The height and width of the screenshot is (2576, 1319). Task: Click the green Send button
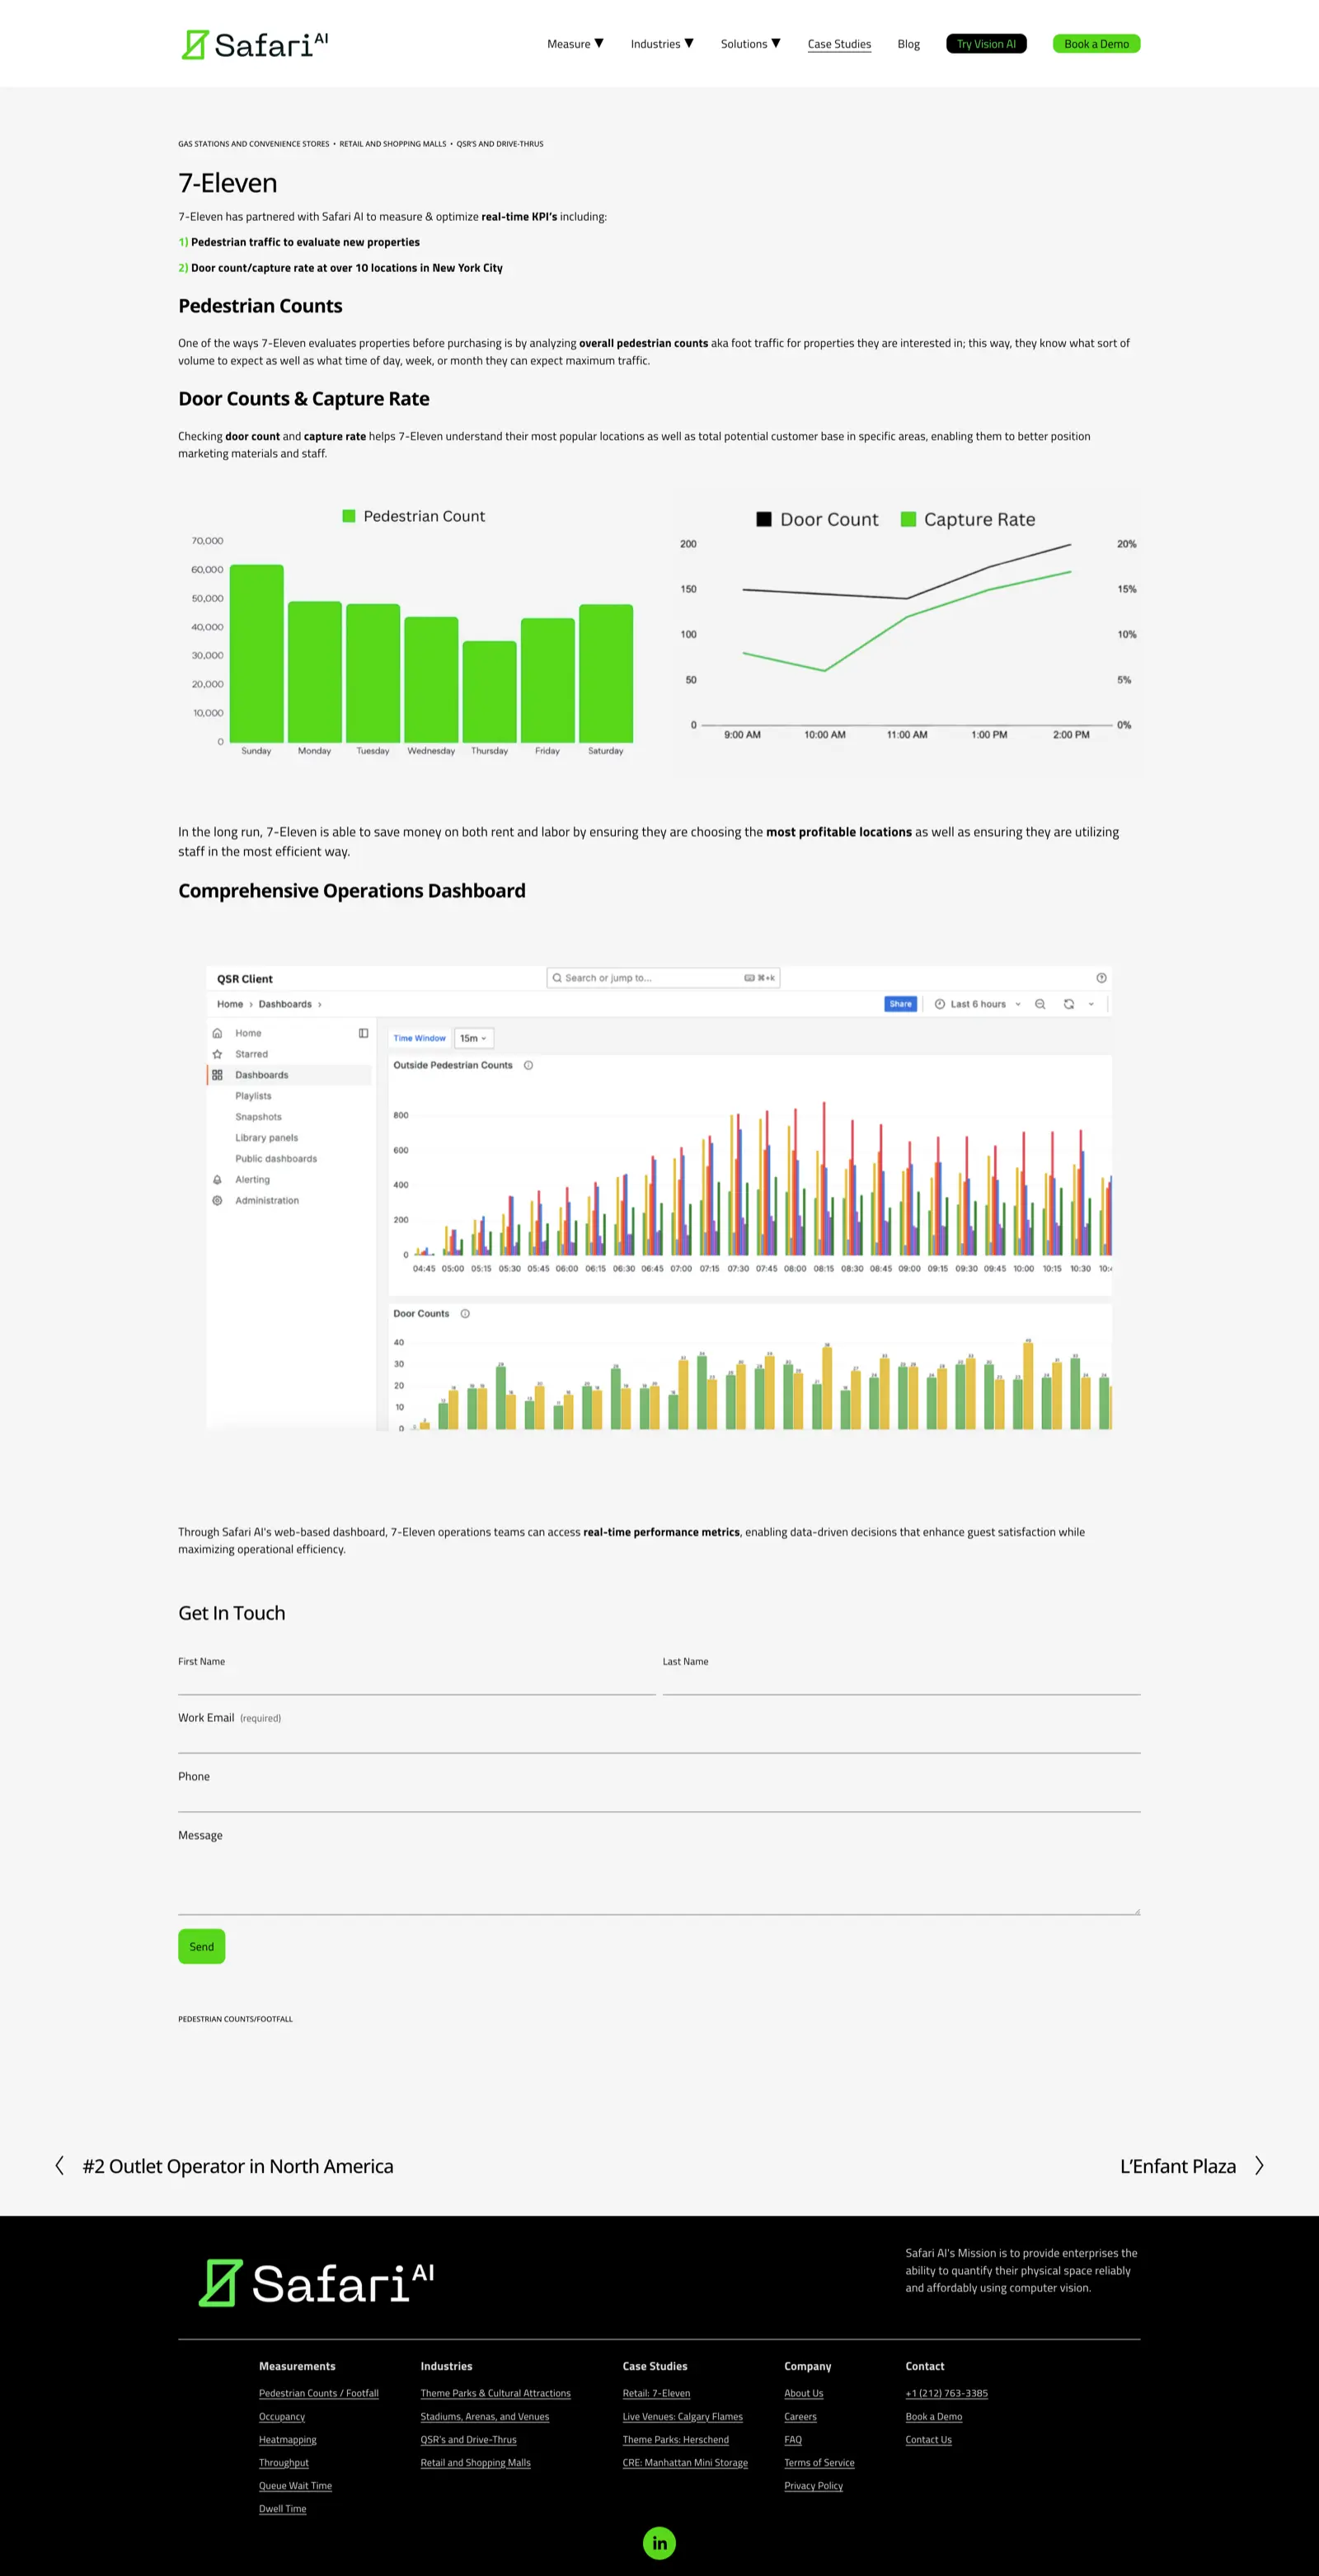click(x=201, y=1946)
